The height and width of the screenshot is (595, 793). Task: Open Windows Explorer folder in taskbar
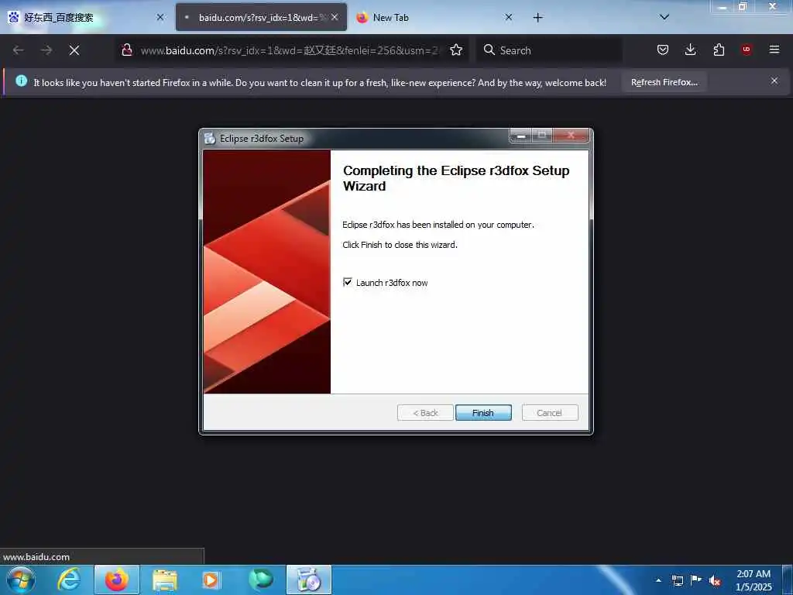pos(165,580)
